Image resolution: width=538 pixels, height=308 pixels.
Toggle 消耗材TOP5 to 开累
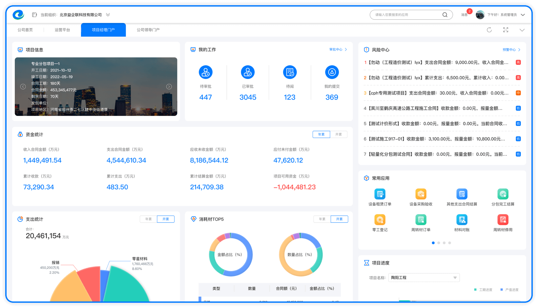click(x=340, y=219)
